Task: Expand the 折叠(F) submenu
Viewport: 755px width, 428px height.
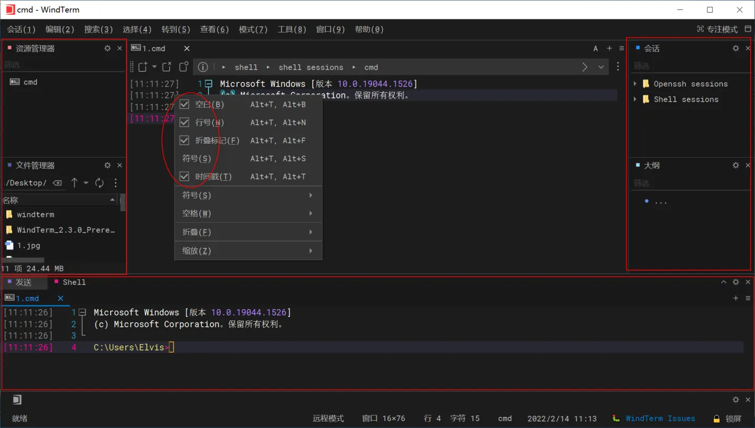Action: pos(248,232)
